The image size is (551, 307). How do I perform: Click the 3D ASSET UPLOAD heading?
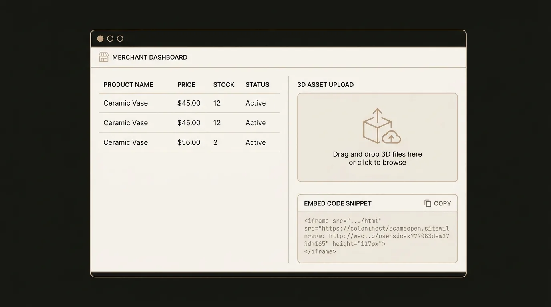326,85
